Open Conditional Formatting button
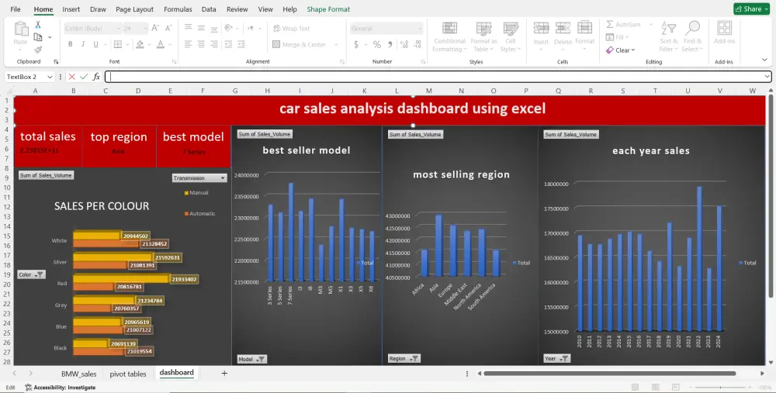 (449, 36)
